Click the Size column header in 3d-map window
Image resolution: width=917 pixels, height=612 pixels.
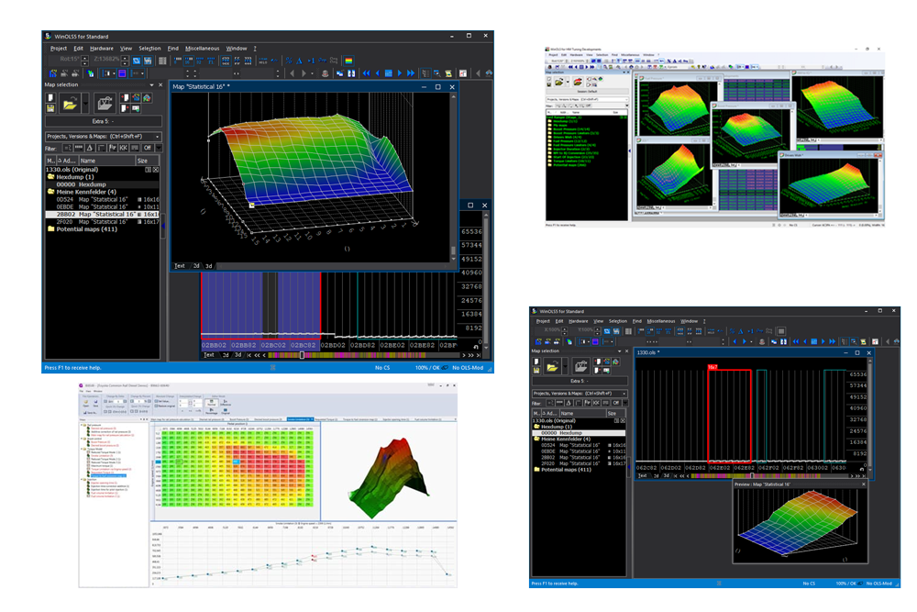point(148,161)
